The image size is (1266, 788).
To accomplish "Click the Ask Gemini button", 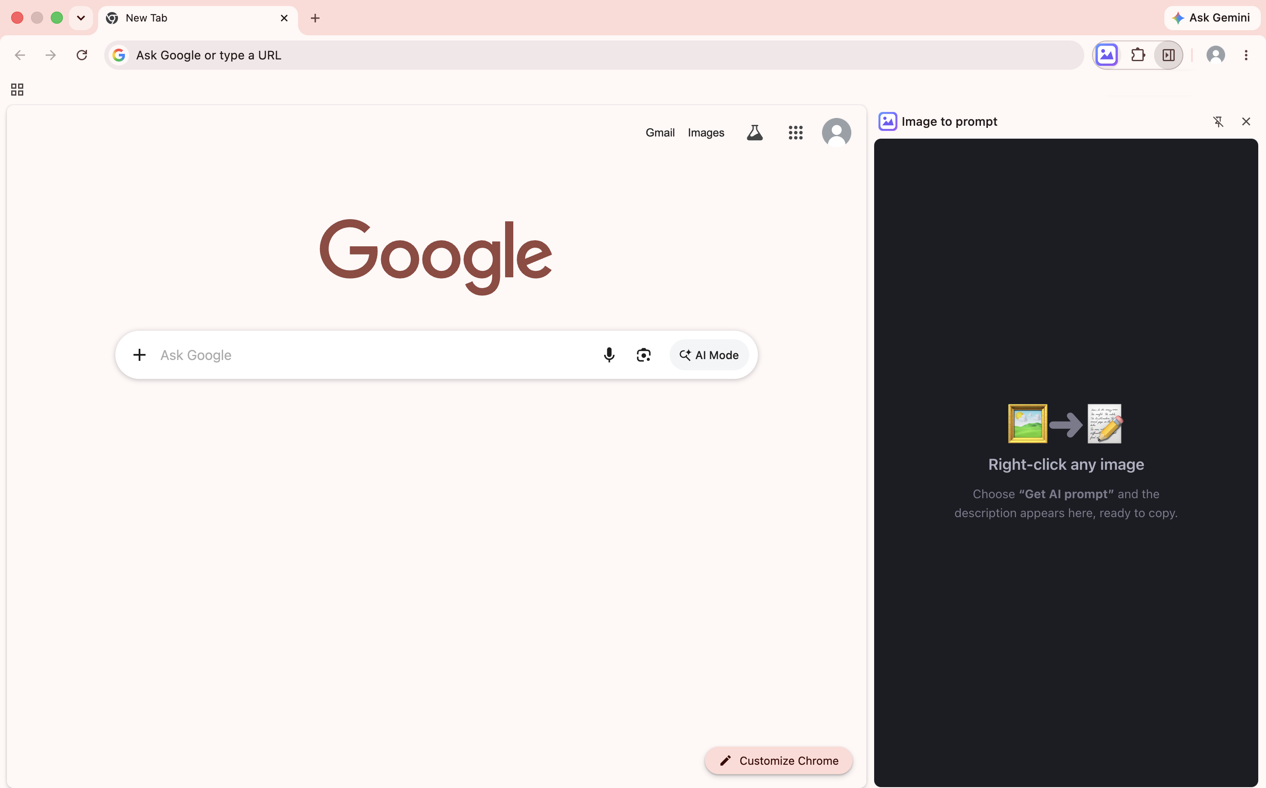I will [x=1211, y=18].
